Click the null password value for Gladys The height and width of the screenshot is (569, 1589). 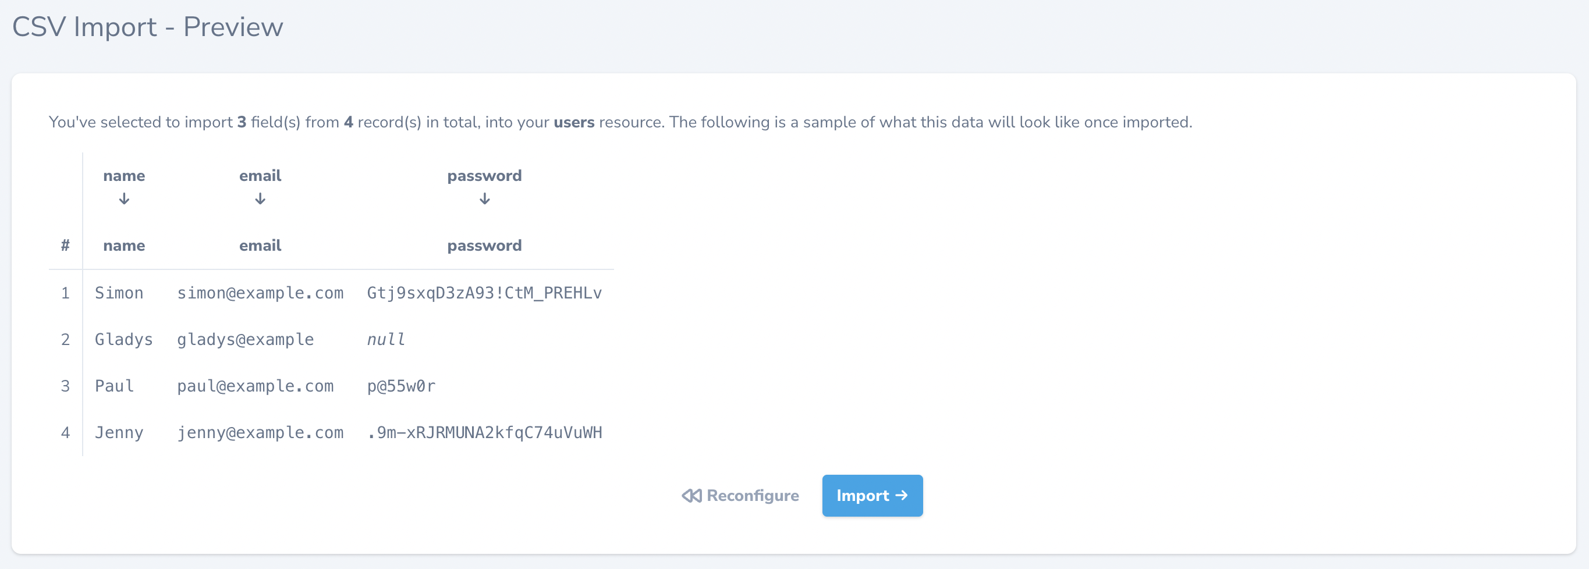386,340
